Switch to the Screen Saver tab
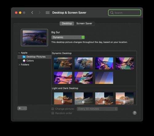This screenshot has width=154, height=136. 84,23
